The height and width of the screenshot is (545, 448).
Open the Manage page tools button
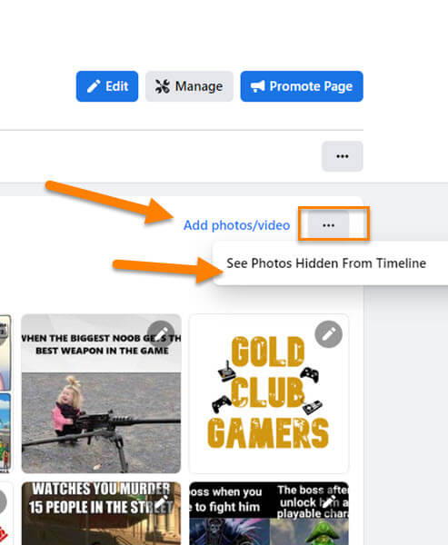point(189,86)
